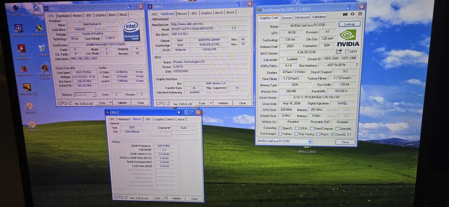Expand Tools arrow in CPU-Z Memory window
The height and width of the screenshot is (207, 449).
[x=165, y=198]
